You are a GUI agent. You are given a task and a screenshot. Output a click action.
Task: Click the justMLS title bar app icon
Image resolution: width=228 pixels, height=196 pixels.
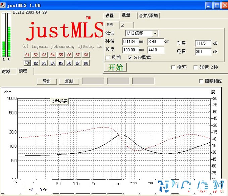pyautogui.click(x=4, y=5)
